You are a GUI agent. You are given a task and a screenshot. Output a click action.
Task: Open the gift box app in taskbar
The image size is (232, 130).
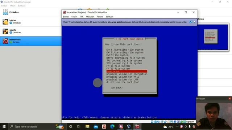[x=104, y=127]
